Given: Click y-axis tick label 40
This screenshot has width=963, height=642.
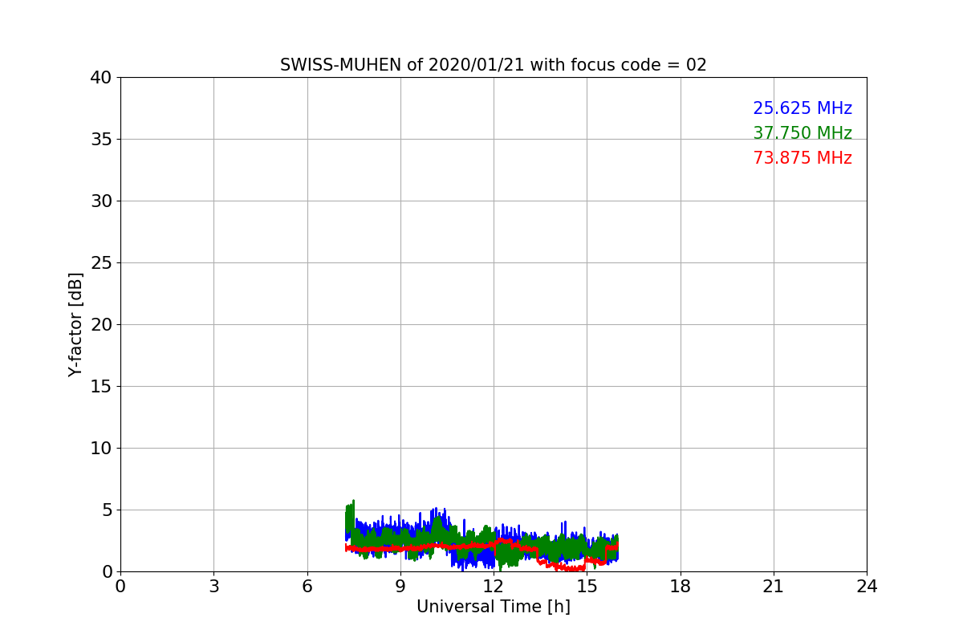Looking at the screenshot, I should pyautogui.click(x=101, y=78).
